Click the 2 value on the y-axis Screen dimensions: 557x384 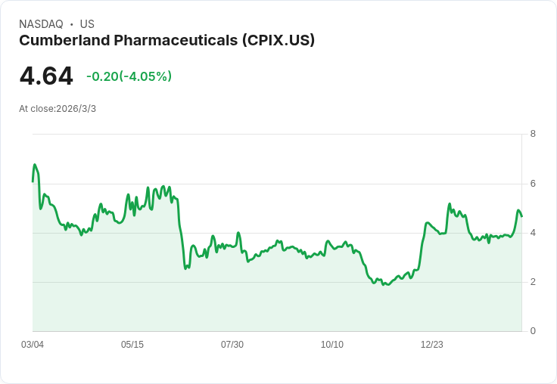pos(533,282)
